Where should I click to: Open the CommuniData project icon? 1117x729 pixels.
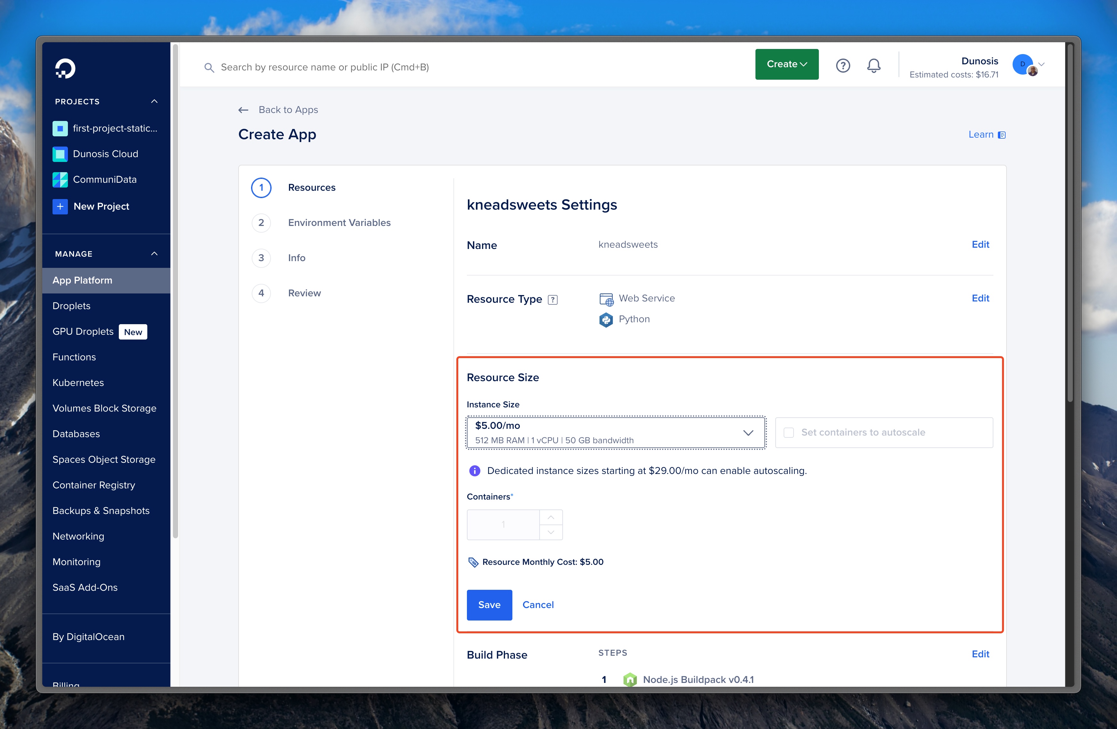click(60, 180)
